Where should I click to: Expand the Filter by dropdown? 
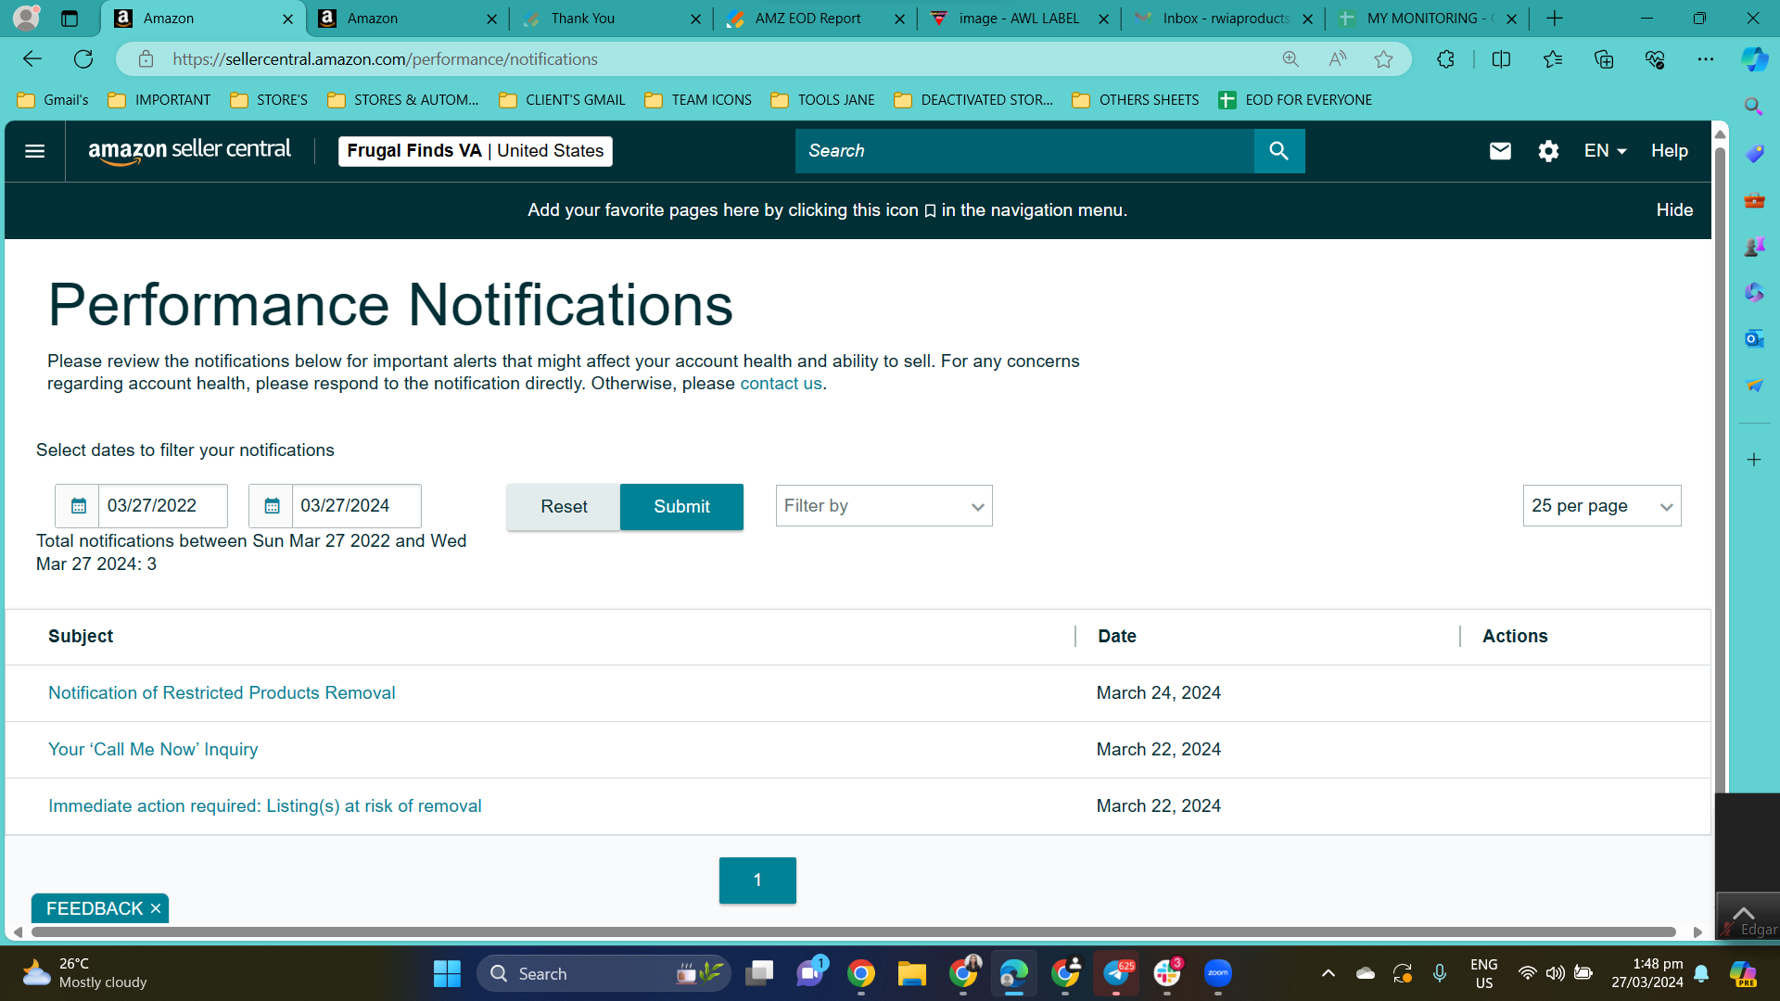pyautogui.click(x=884, y=506)
